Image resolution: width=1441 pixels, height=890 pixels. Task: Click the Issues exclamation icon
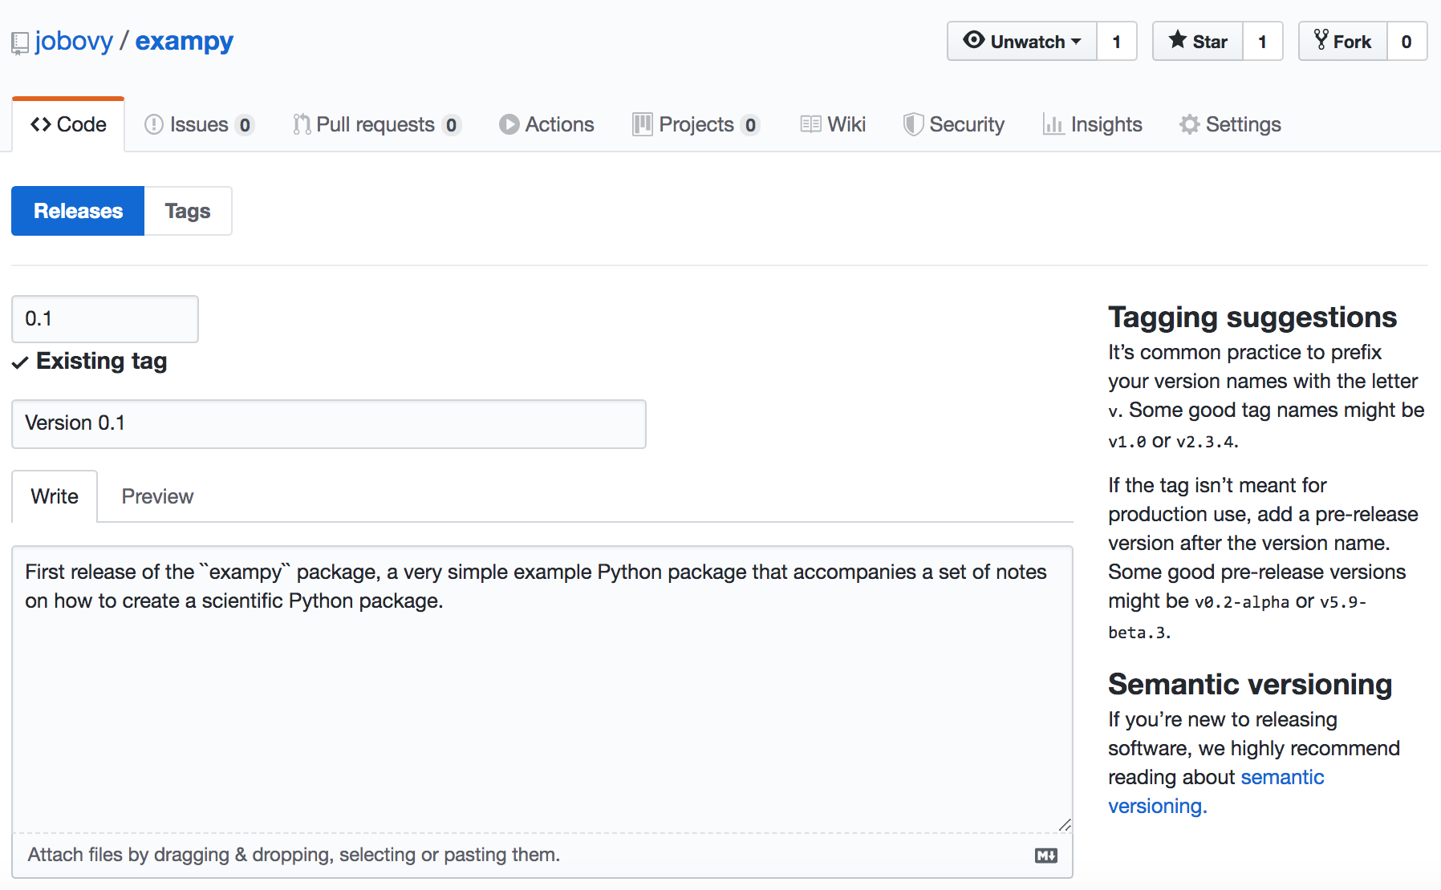pyautogui.click(x=154, y=124)
